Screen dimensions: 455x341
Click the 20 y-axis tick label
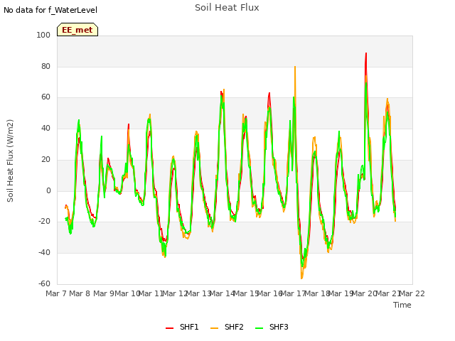pyautogui.click(x=45, y=160)
